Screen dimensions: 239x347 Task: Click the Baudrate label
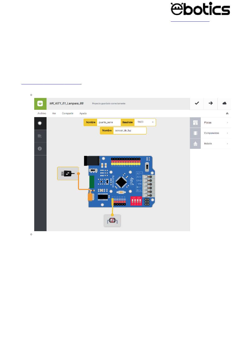click(x=128, y=122)
